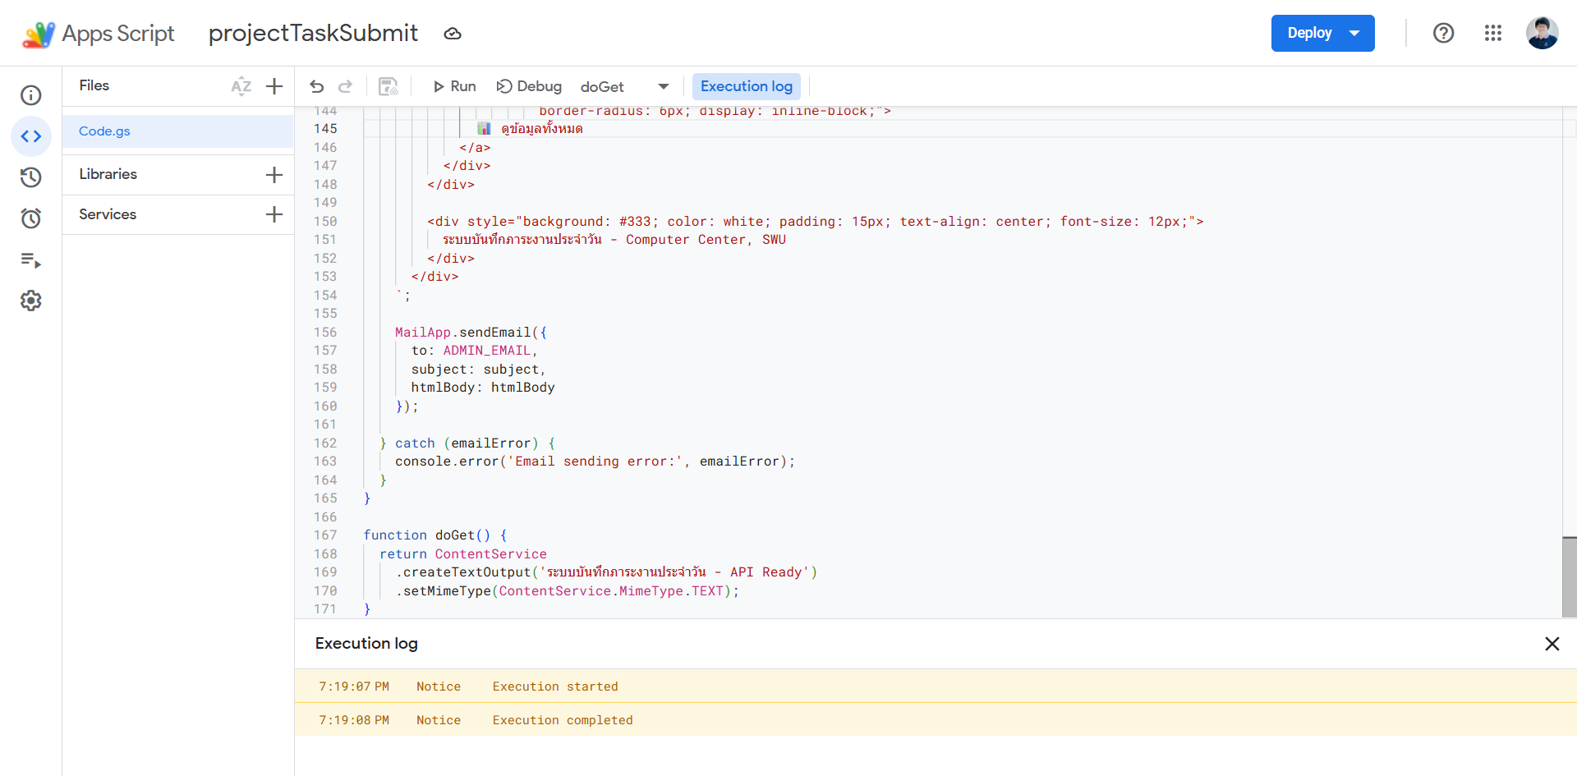Viewport: 1577px width, 776px height.
Task: Click the editor vertical scrollbar thumb
Action: point(1570,577)
